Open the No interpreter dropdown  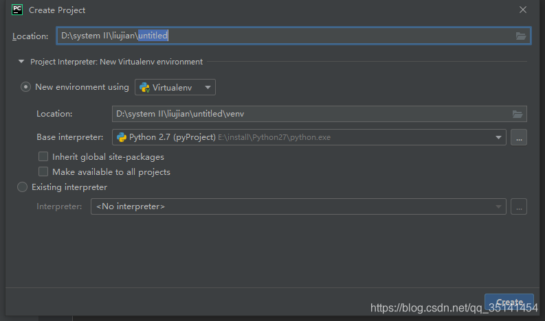tap(298, 207)
